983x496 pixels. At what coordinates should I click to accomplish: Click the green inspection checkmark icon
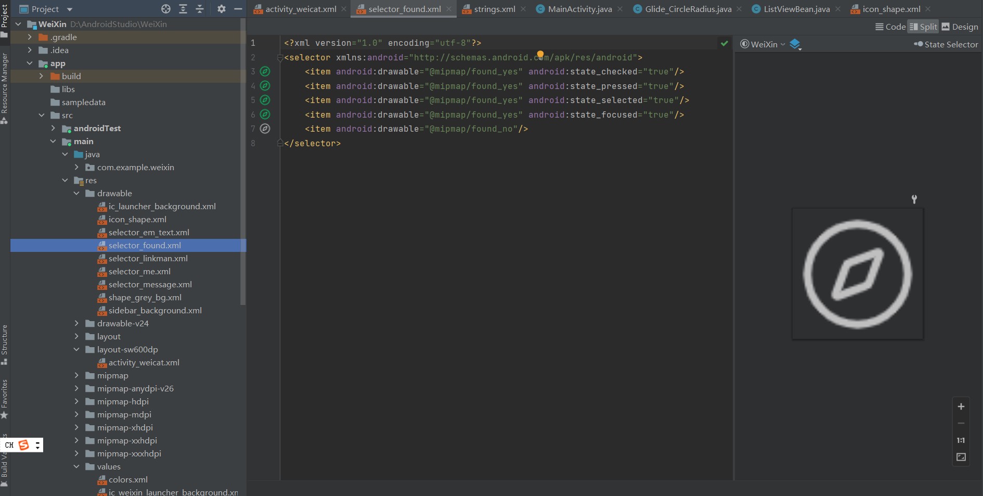724,43
